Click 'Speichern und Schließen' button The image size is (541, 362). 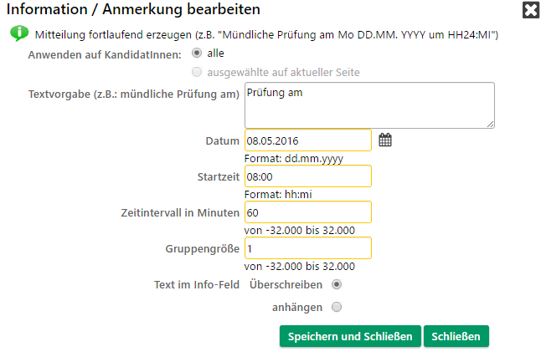tap(350, 336)
